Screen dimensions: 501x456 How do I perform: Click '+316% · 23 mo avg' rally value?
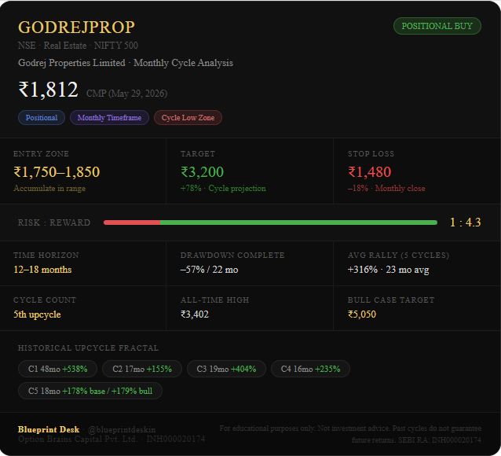coord(388,270)
